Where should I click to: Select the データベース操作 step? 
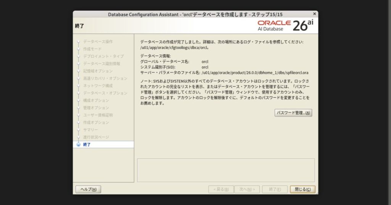pos(98,42)
